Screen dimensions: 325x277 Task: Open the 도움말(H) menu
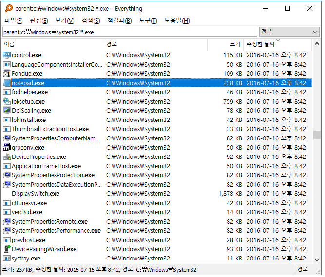pyautogui.click(x=177, y=21)
